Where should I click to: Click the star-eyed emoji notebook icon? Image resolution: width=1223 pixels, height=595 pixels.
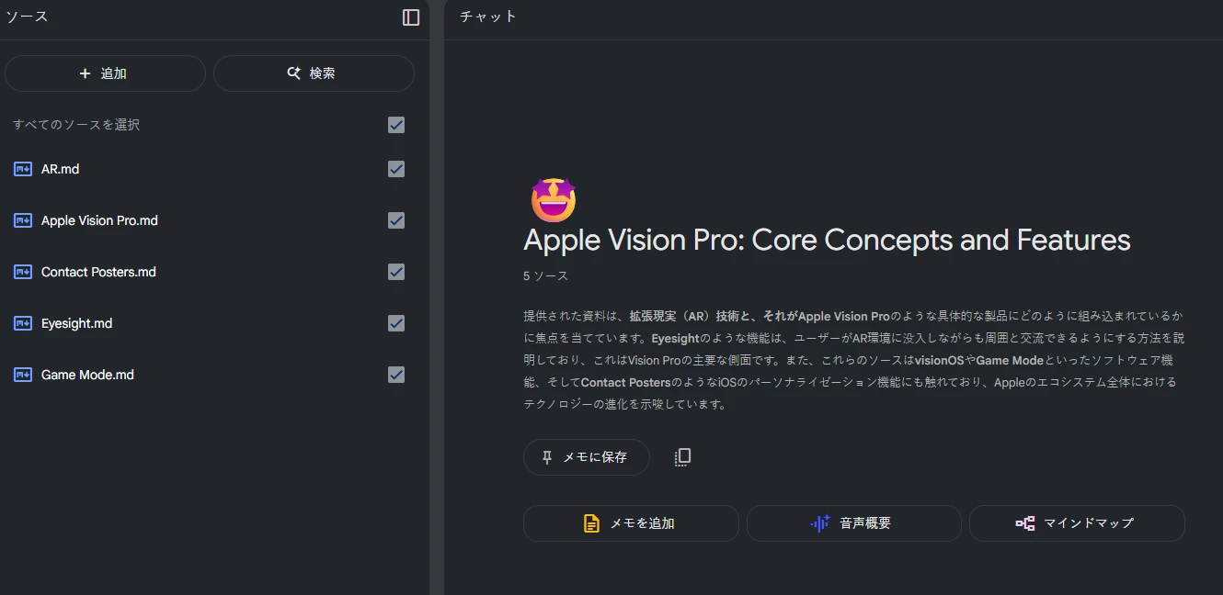(553, 200)
